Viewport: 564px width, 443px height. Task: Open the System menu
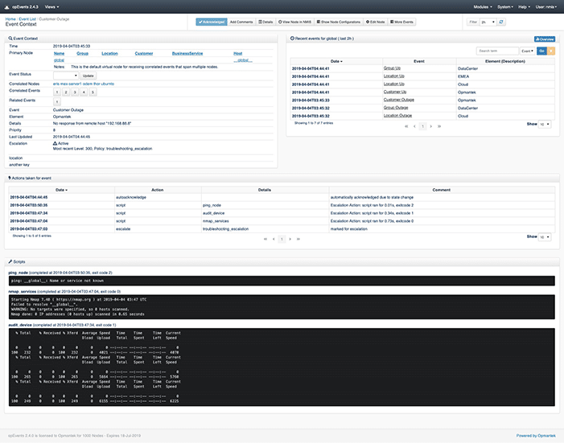[x=505, y=6]
